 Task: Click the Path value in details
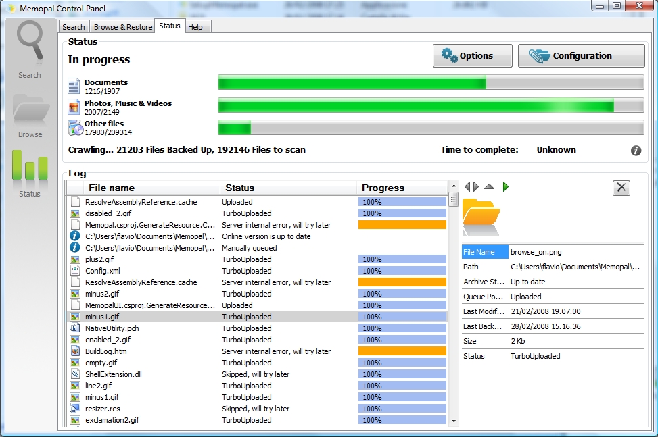576,267
